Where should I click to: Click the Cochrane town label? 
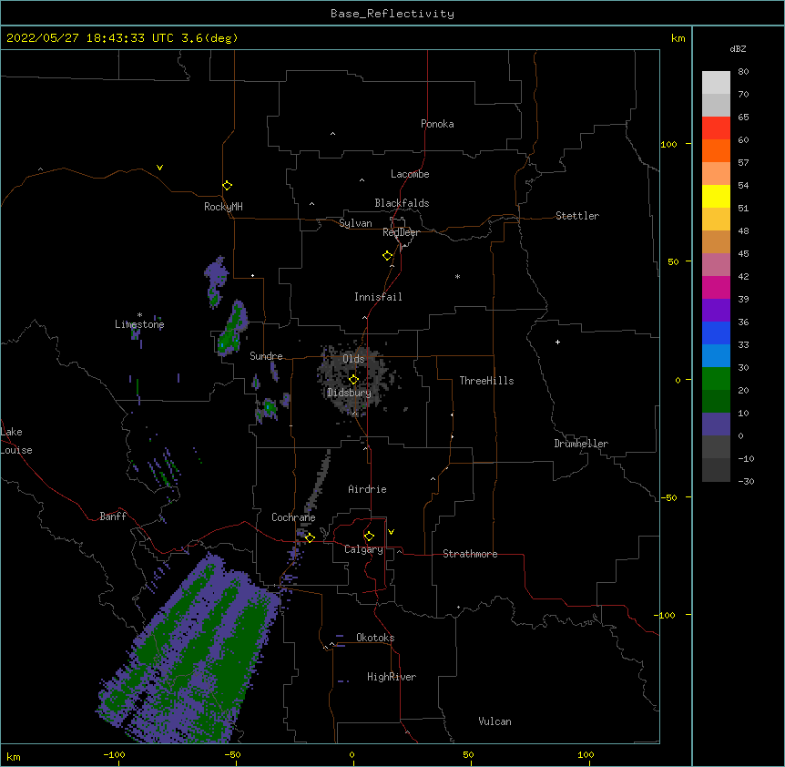coord(293,517)
